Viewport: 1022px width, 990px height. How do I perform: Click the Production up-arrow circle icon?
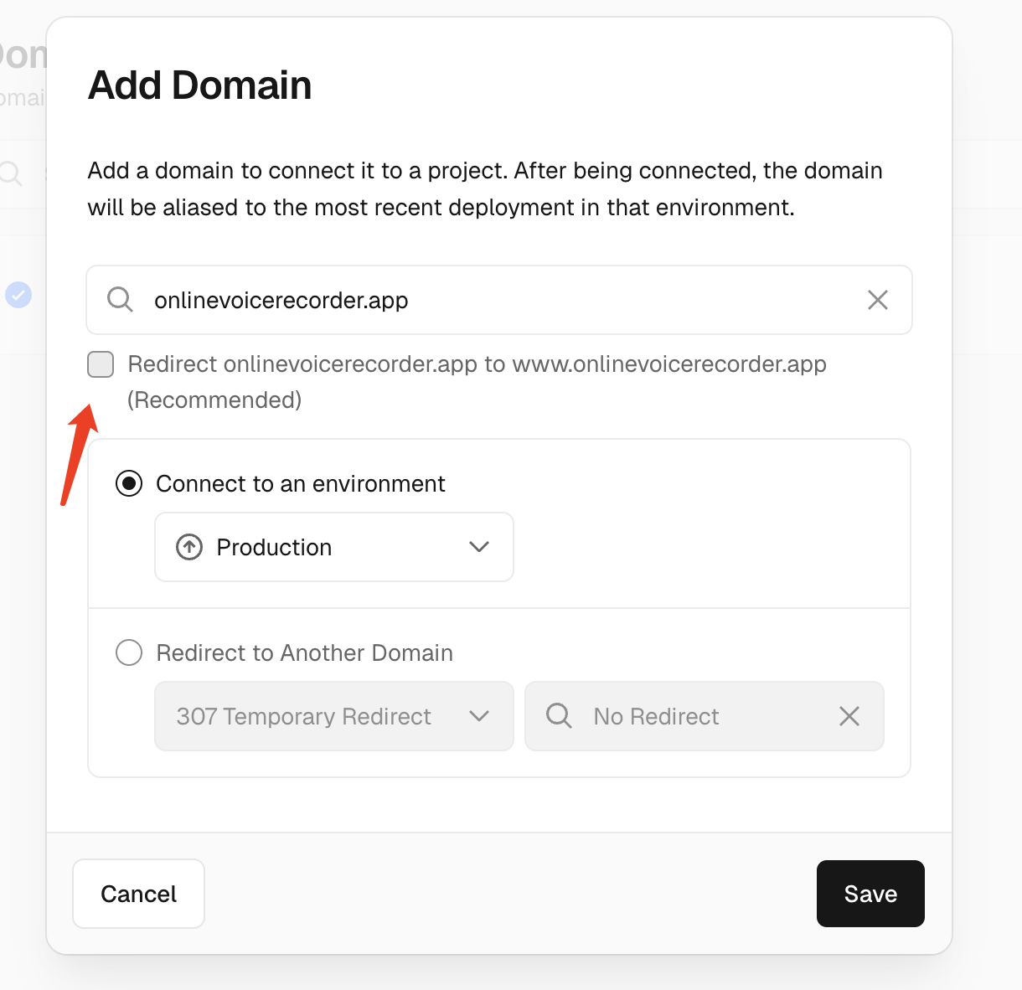tap(189, 548)
